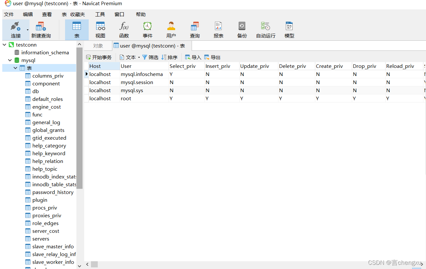Open the Function (函数) toolbar icon

pos(124,30)
